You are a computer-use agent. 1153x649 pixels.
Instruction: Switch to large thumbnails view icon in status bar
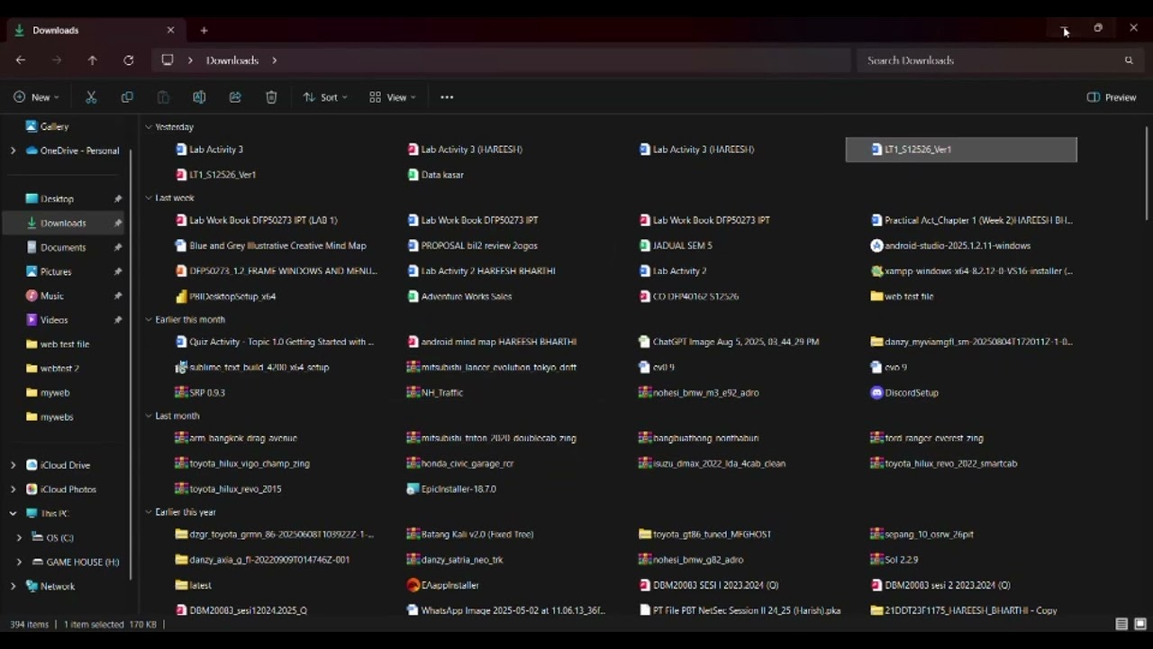pyautogui.click(x=1139, y=624)
